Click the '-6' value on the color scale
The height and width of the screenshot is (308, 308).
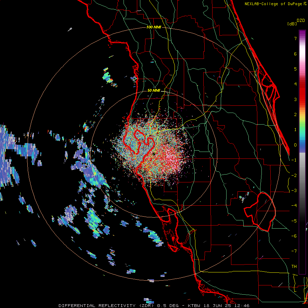point(294,236)
